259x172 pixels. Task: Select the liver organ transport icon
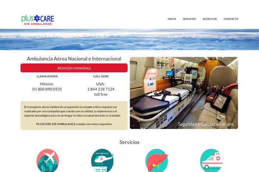point(157,160)
